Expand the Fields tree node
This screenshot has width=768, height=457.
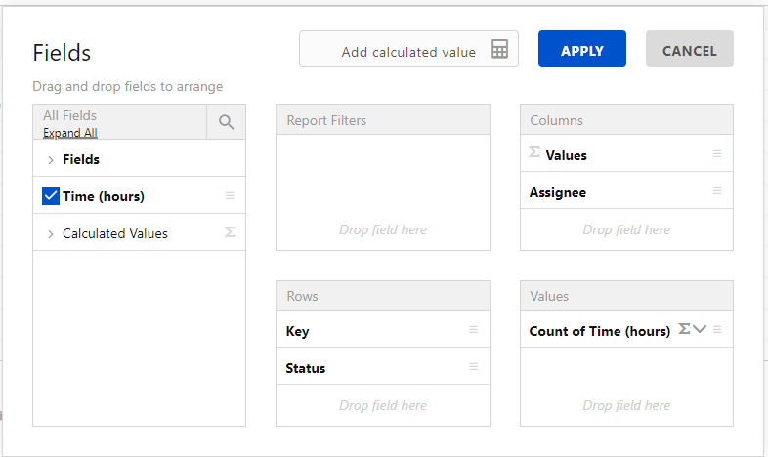pyautogui.click(x=51, y=159)
